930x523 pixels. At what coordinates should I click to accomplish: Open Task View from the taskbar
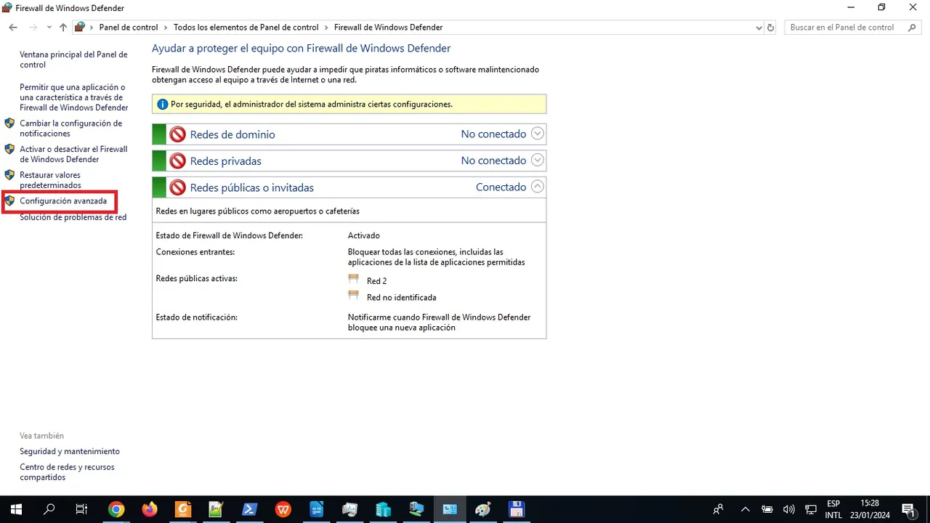(82, 509)
